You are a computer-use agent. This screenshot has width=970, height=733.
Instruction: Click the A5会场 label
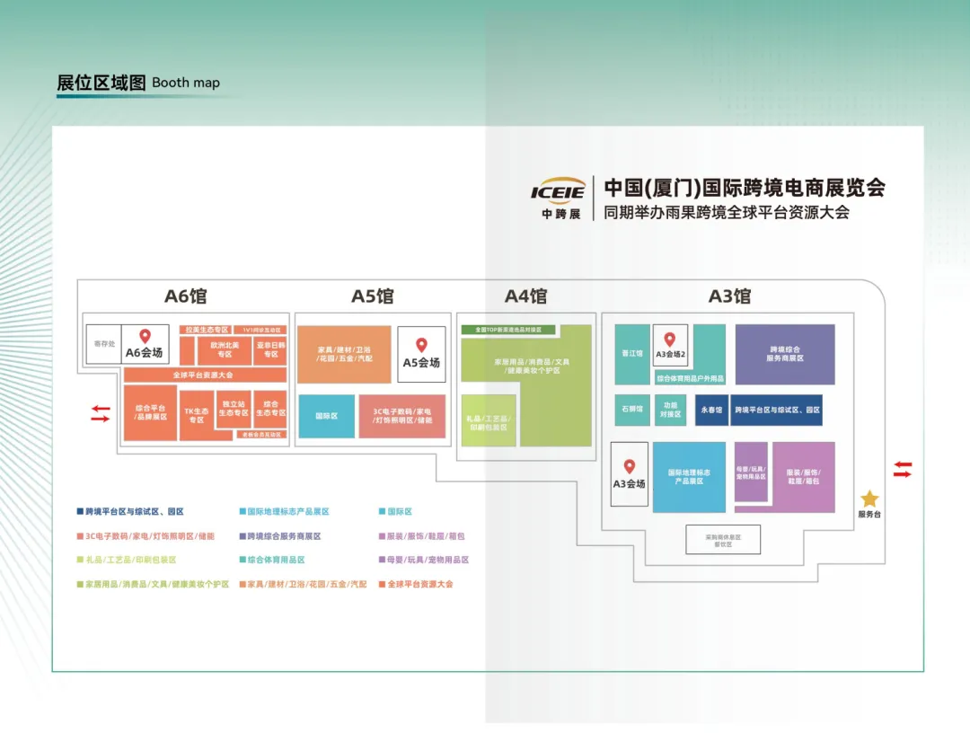[421, 363]
